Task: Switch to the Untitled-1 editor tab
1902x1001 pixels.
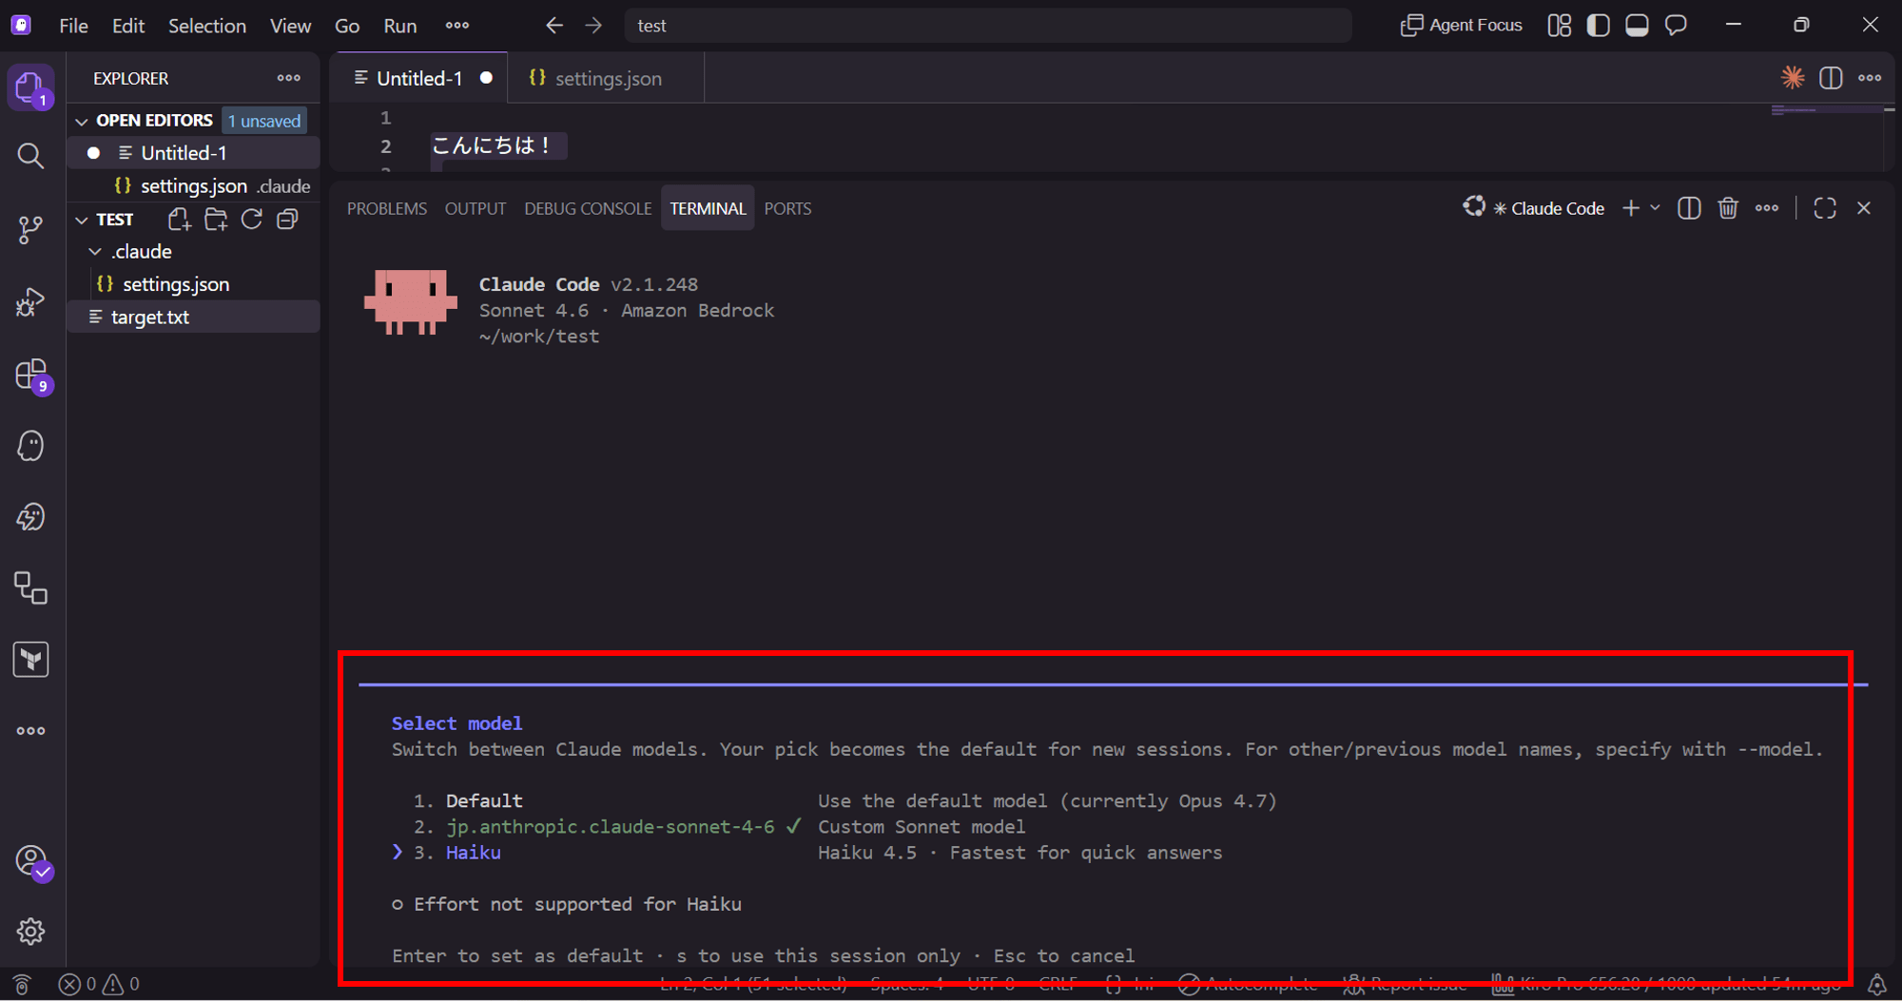Action: (419, 78)
